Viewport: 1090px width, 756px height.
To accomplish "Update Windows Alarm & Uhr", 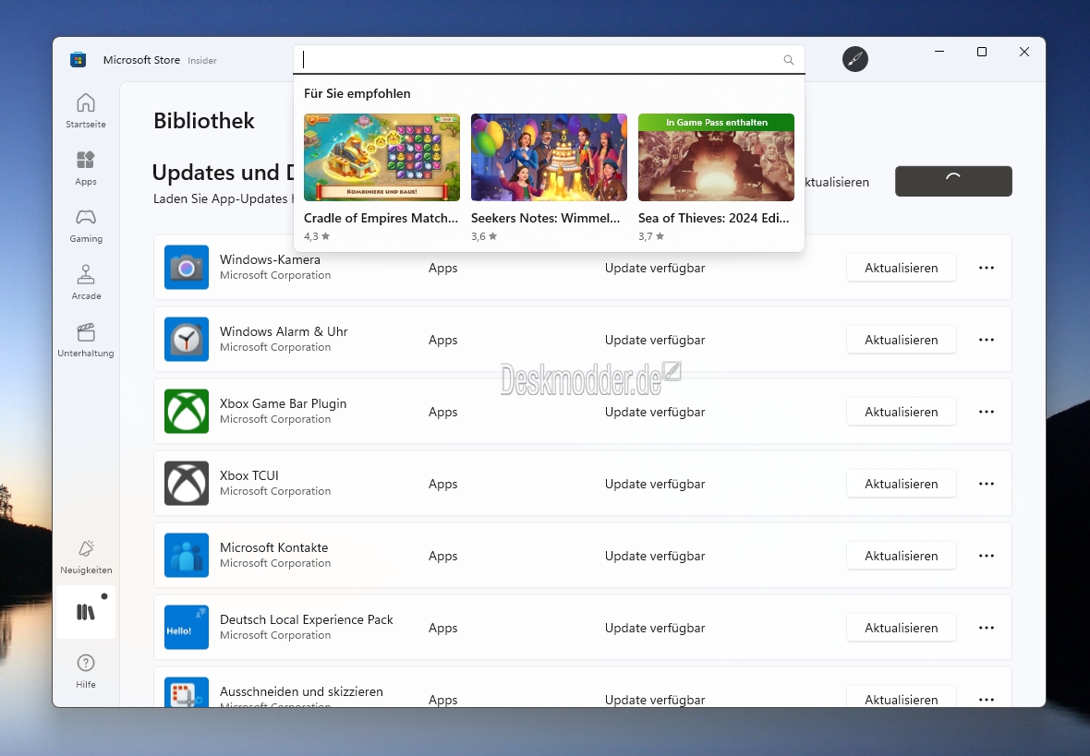I will pos(901,340).
